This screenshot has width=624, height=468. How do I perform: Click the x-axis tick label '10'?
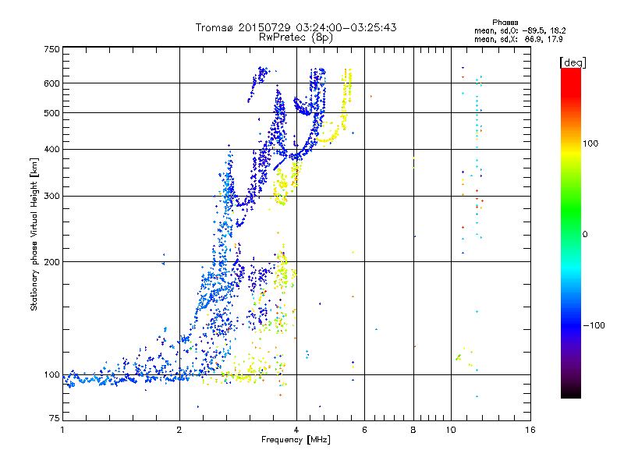tap(451, 430)
